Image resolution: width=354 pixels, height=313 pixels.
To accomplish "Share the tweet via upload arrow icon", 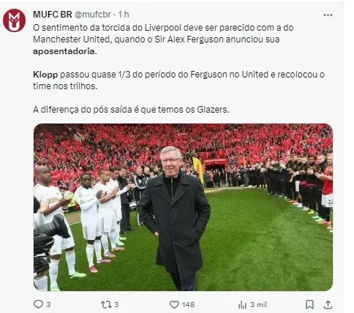I will tap(328, 304).
